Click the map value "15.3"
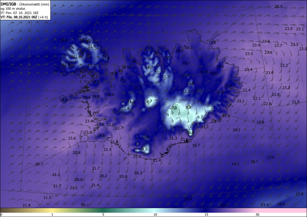This screenshot has width=307, height=217. 188,199
